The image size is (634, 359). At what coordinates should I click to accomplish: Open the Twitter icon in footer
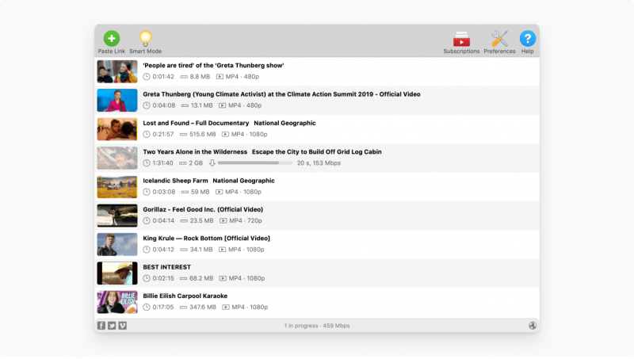pyautogui.click(x=112, y=326)
